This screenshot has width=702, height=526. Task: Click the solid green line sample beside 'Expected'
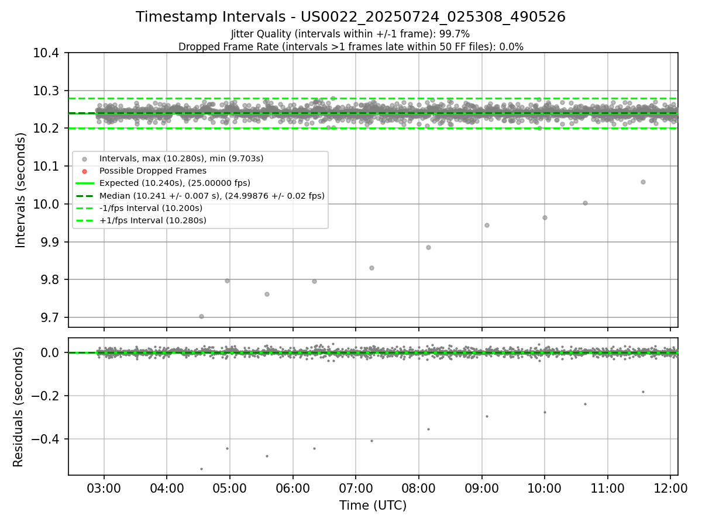(x=85, y=184)
